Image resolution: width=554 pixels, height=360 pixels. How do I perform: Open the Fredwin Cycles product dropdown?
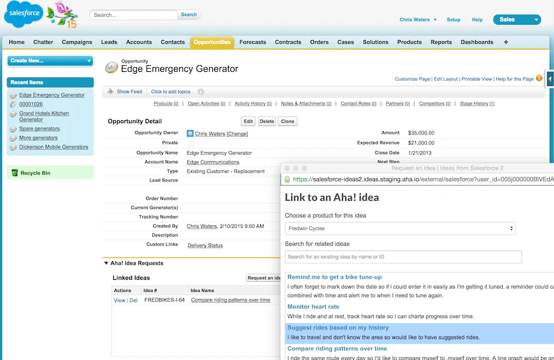point(400,228)
